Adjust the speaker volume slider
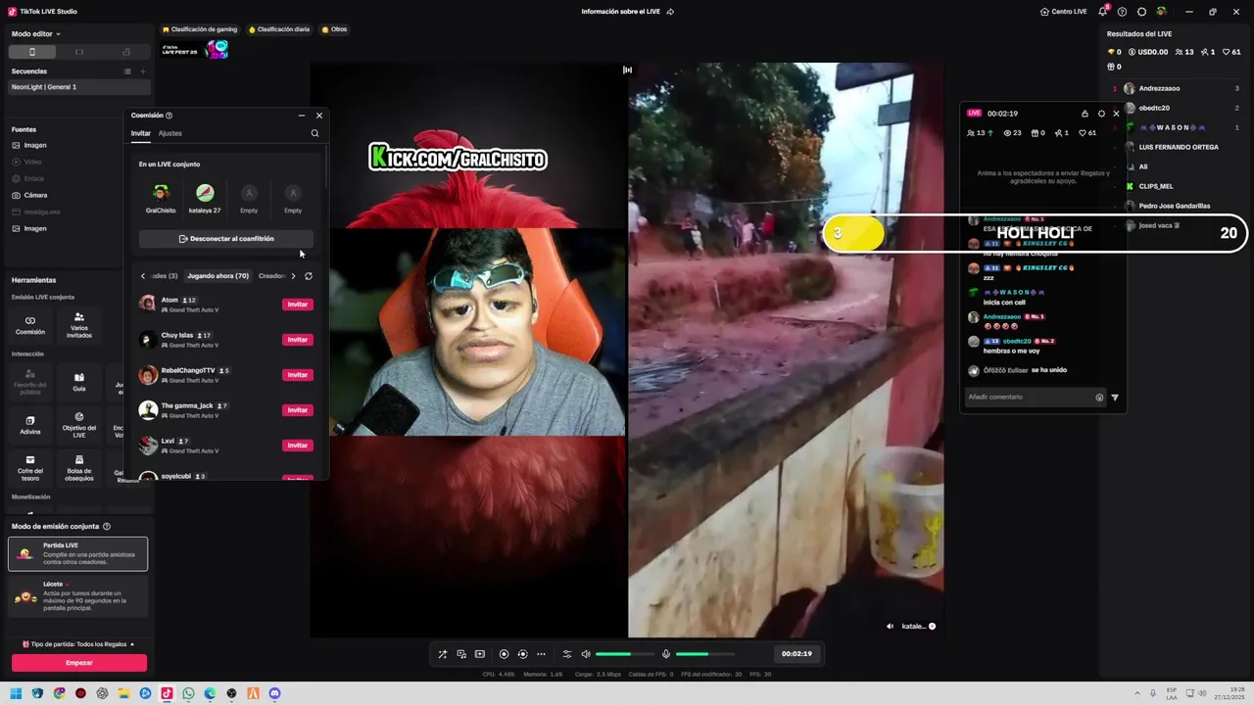 [x=625, y=654]
